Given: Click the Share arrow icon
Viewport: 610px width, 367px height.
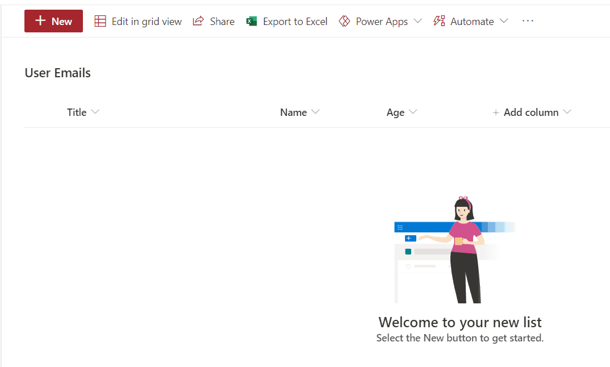Looking at the screenshot, I should click(198, 21).
